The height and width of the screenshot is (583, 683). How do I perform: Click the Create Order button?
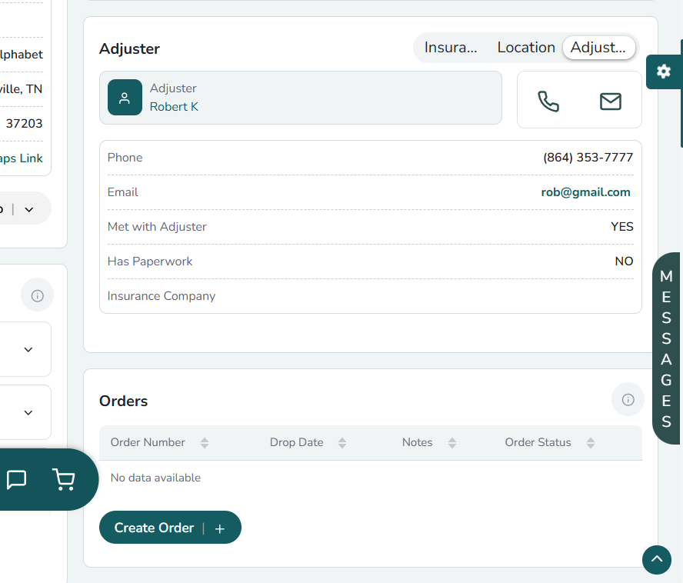170,528
